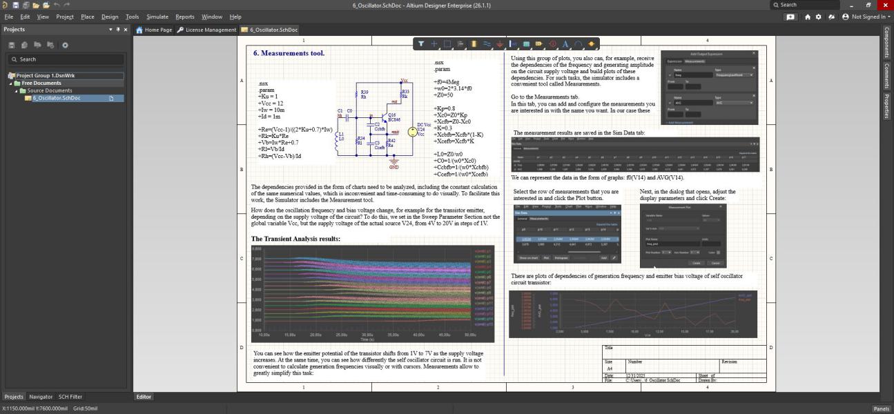
Task: Open settings gear in Projects panel
Action: (66, 45)
